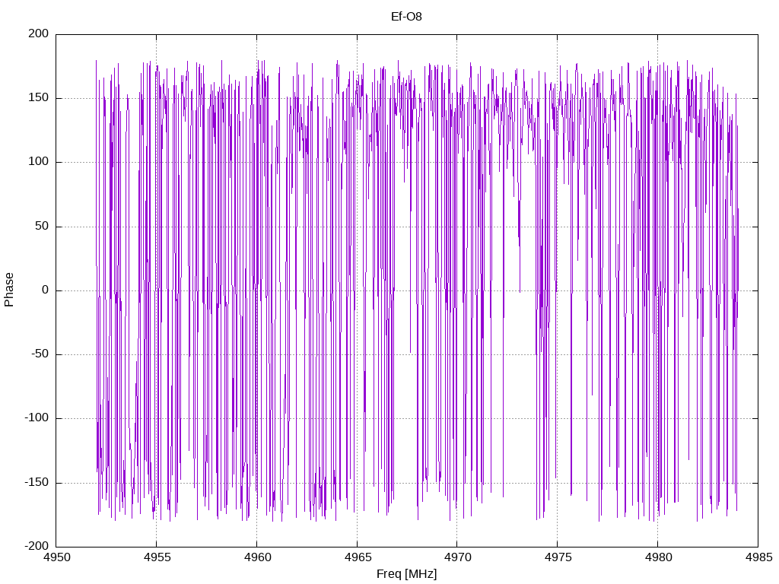Click the 4980 x-axis tick label
Image resolution: width=779 pixels, height=584 pixels.
pyautogui.click(x=658, y=557)
